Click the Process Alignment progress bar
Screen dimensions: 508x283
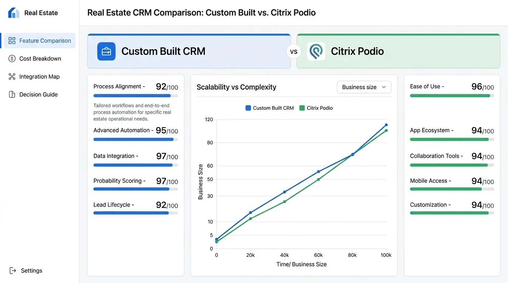coord(136,96)
